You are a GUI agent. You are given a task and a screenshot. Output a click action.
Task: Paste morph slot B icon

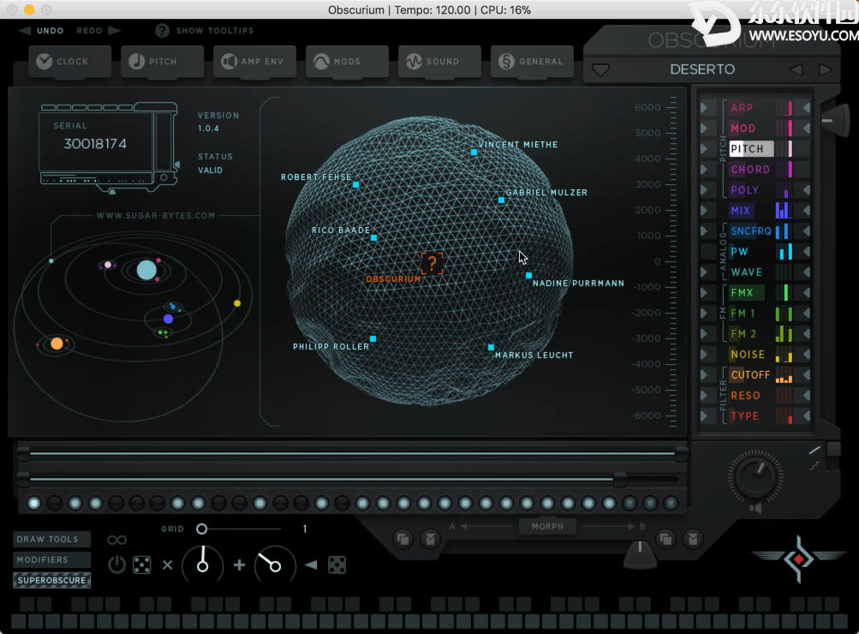coord(693,539)
